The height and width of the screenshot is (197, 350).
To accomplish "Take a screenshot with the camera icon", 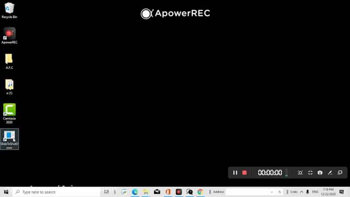I will (320, 173).
